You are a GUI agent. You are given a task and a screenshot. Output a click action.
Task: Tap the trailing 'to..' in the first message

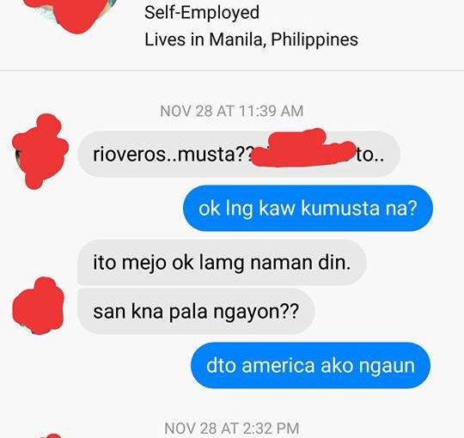[x=369, y=155]
